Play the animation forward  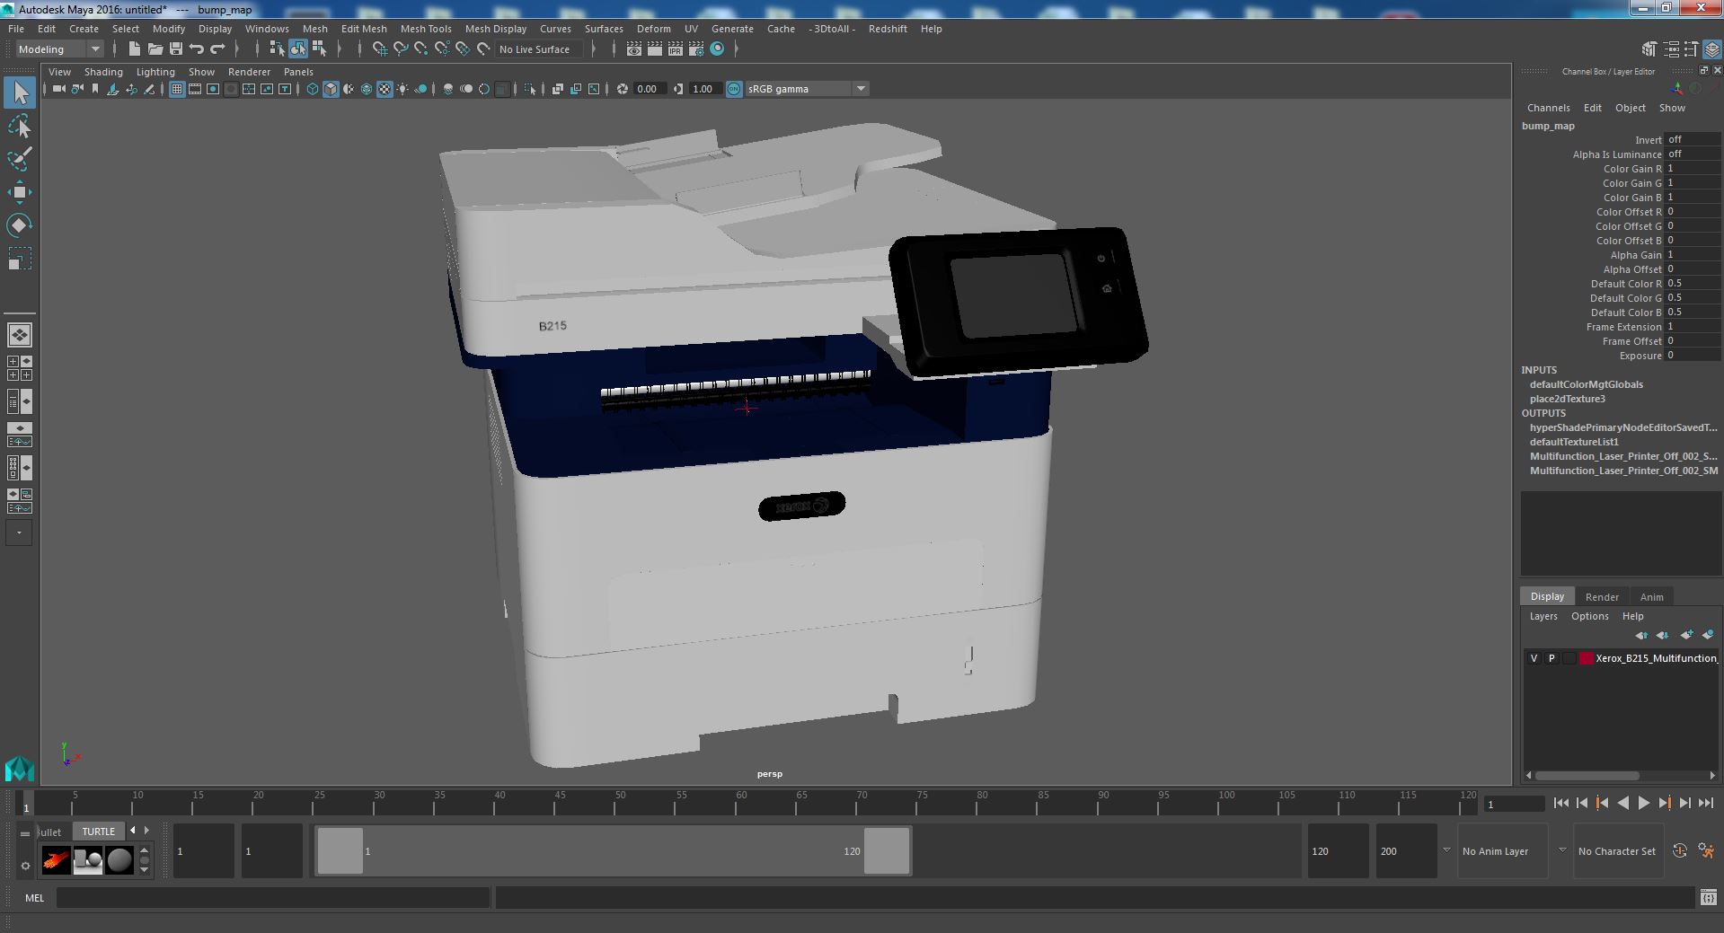pos(1643,804)
